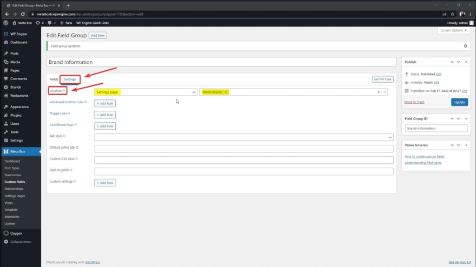Reload the page with refresh icon
This screenshot has width=476, height=267.
pyautogui.click(x=23, y=14)
